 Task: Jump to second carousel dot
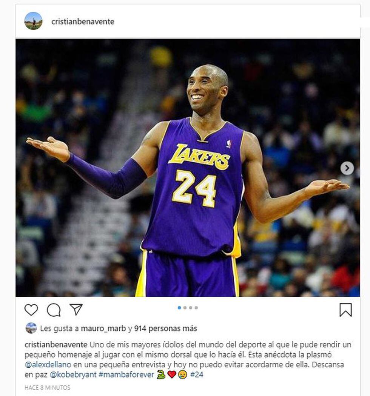tap(185, 308)
